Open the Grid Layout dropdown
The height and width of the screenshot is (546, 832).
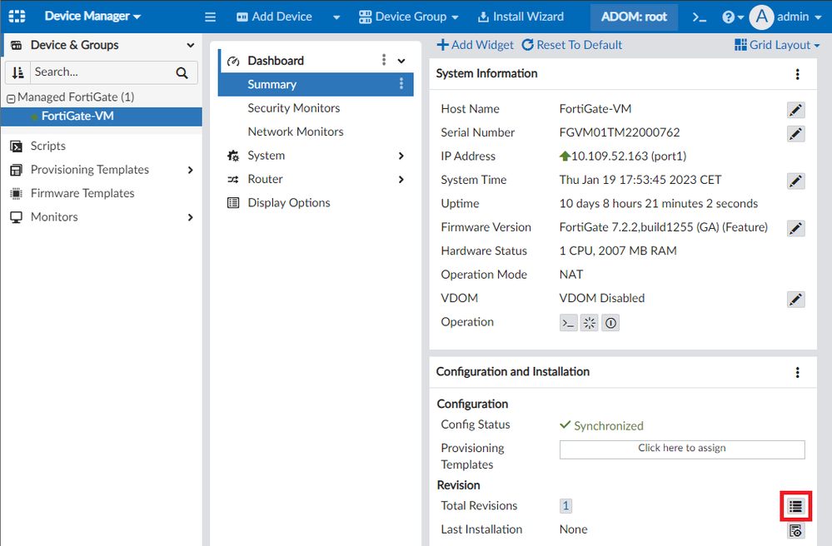777,45
